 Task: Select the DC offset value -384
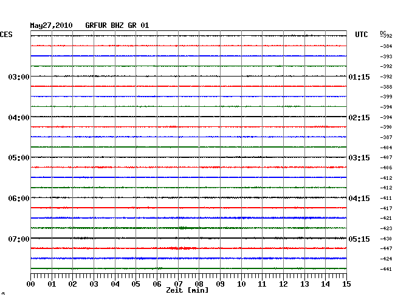386,46
